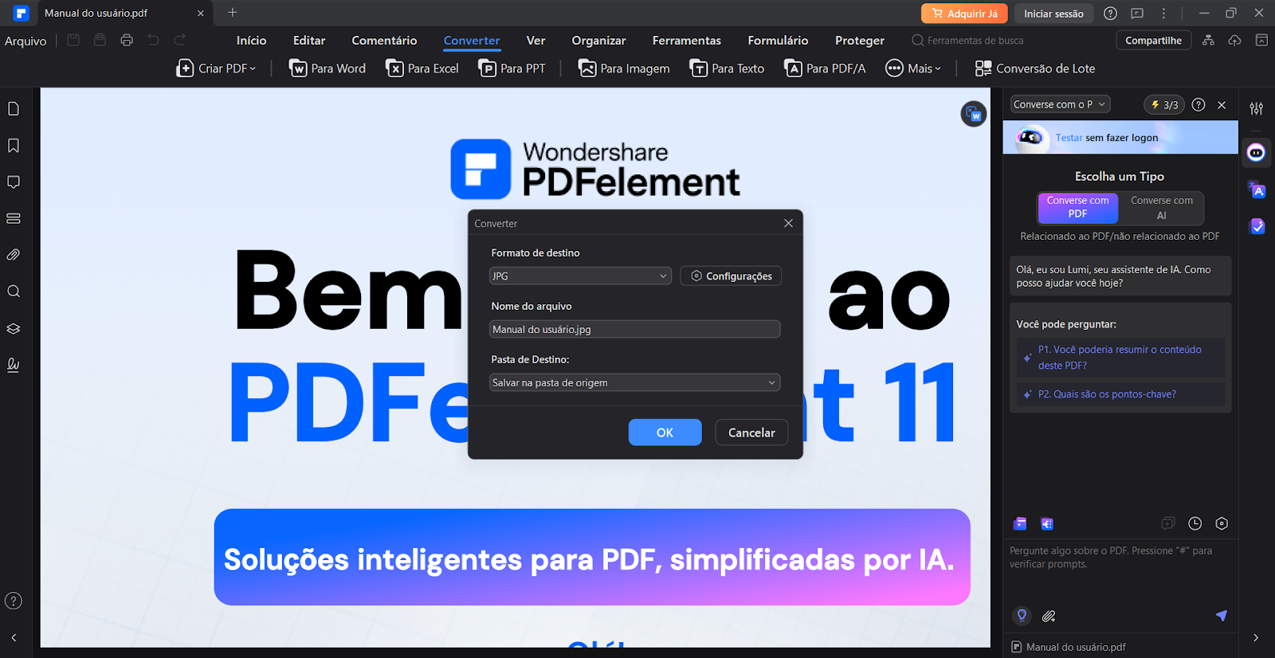Open the Formato de destino JPG dropdown
Image resolution: width=1275 pixels, height=658 pixels.
(580, 276)
